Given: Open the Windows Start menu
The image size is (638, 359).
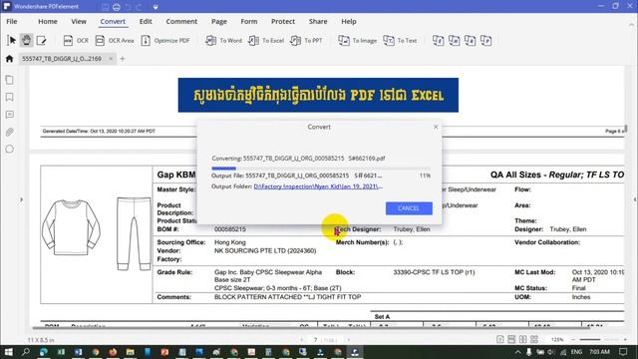Looking at the screenshot, I should (8, 352).
